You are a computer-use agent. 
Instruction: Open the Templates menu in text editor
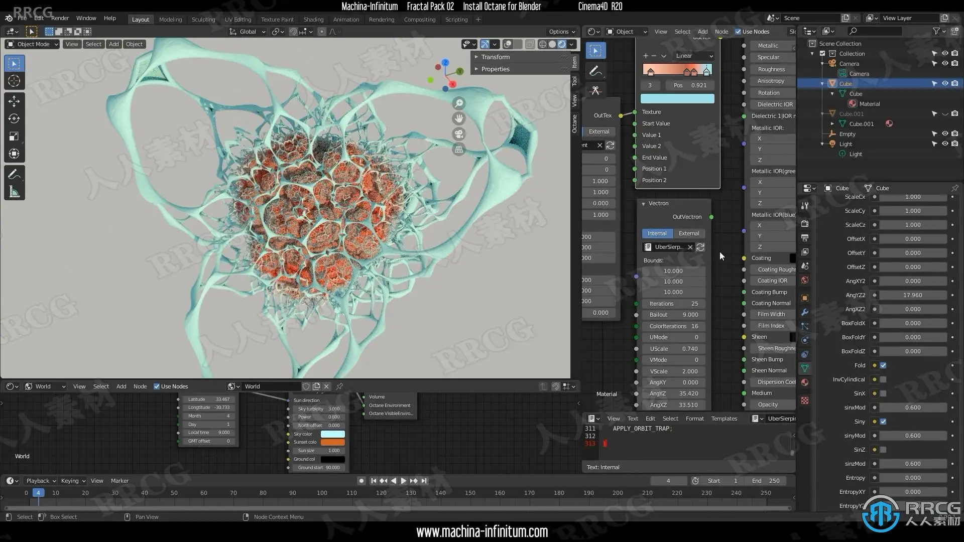click(x=724, y=419)
